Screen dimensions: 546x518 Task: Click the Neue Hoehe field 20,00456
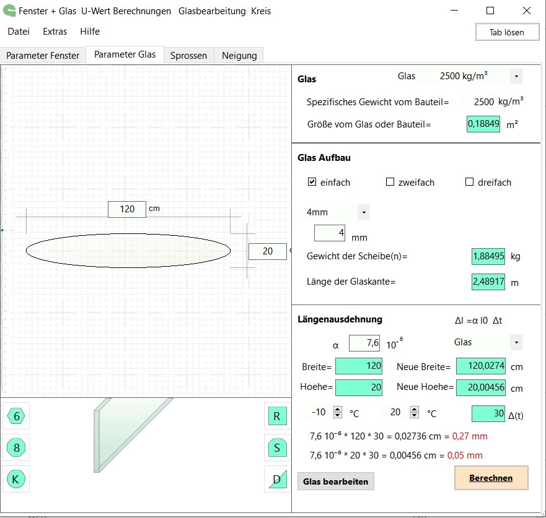pyautogui.click(x=481, y=387)
